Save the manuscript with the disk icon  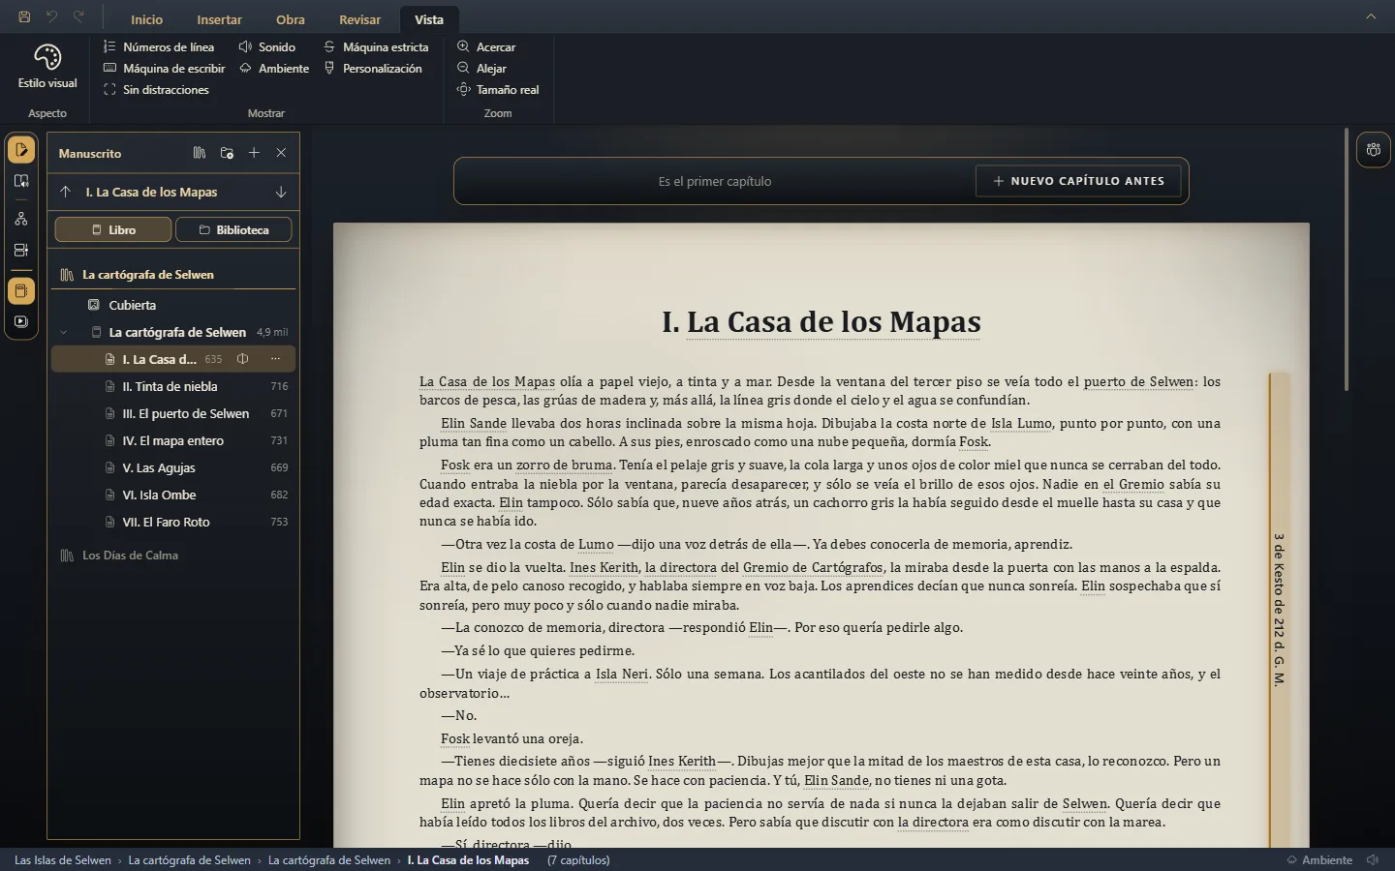coord(24,16)
